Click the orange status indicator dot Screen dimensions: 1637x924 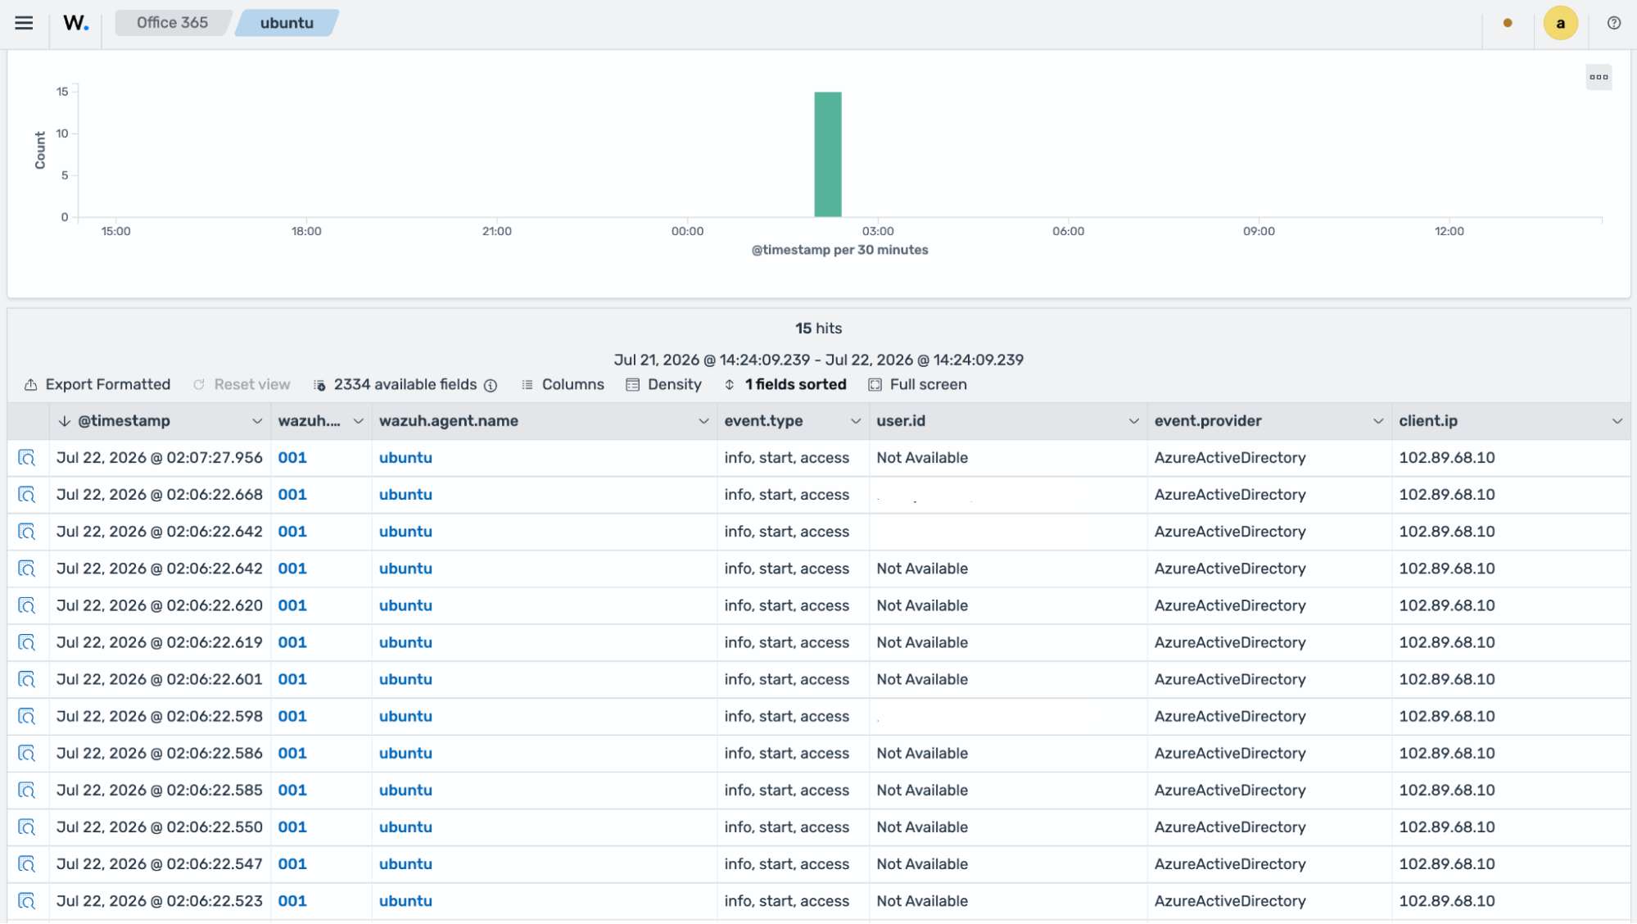(1508, 23)
